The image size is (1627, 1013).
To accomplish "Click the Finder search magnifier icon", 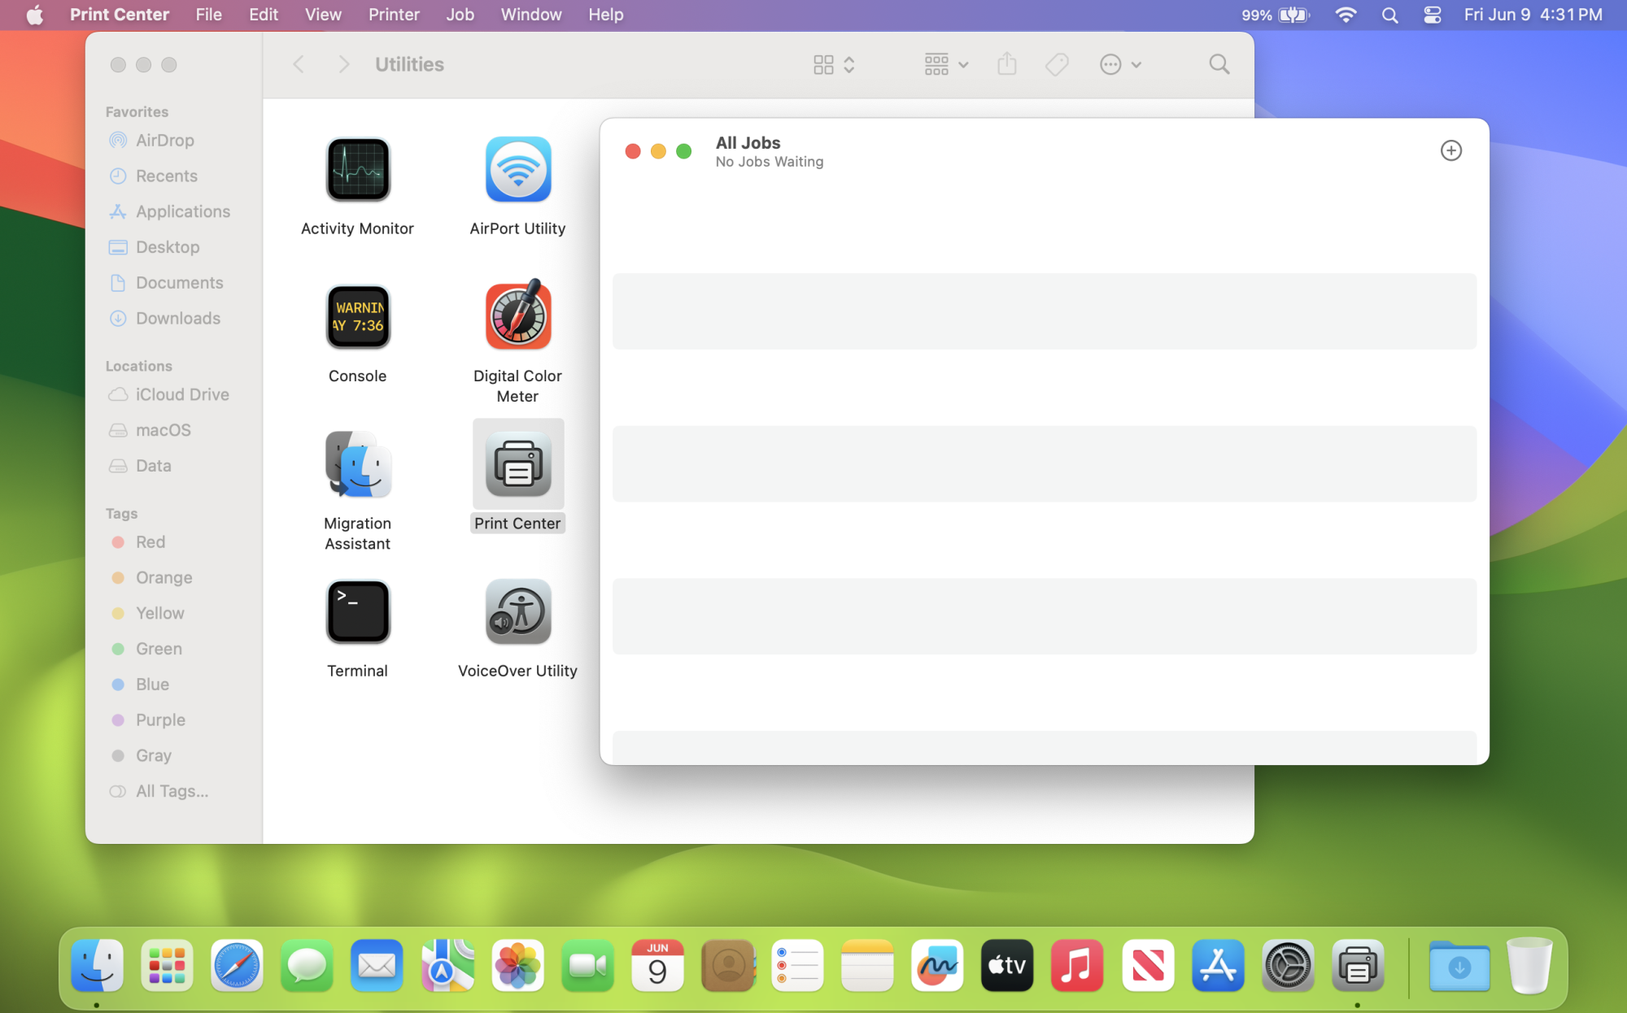I will pyautogui.click(x=1219, y=64).
